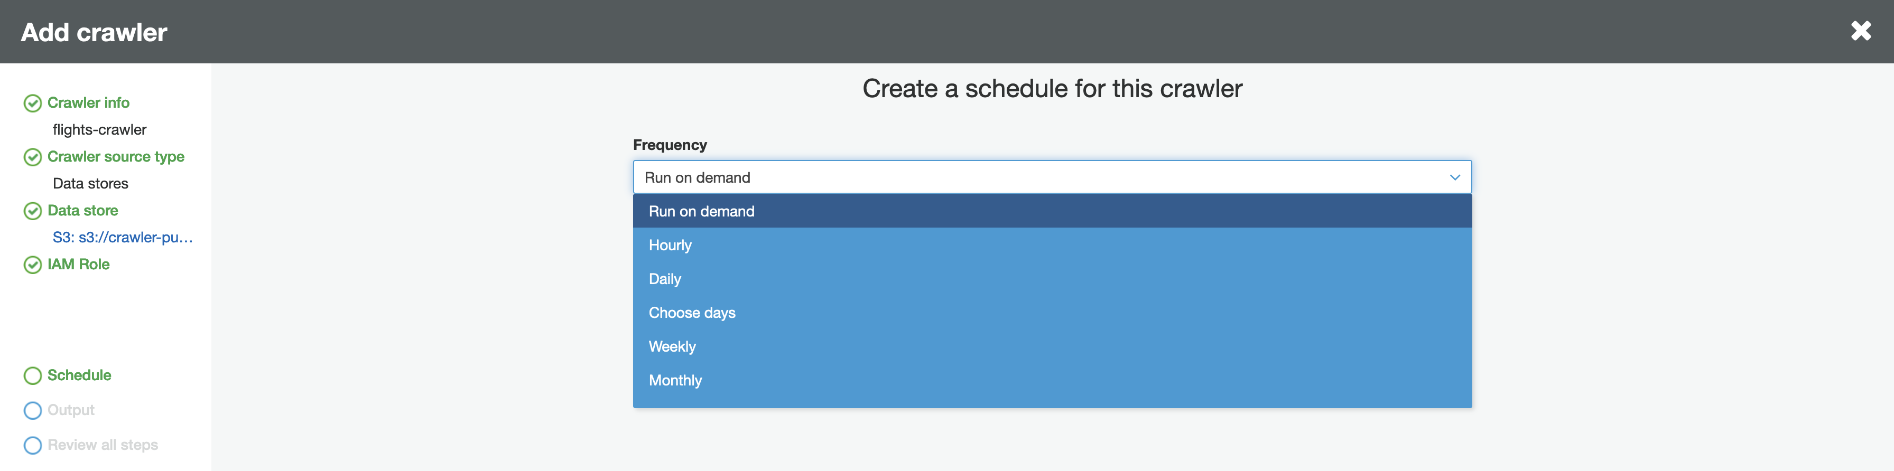
Task: Click the Output step circle icon
Action: point(32,410)
